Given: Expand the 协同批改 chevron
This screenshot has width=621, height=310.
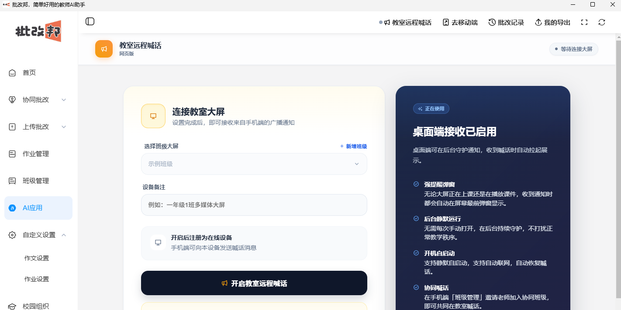Looking at the screenshot, I should pos(64,100).
